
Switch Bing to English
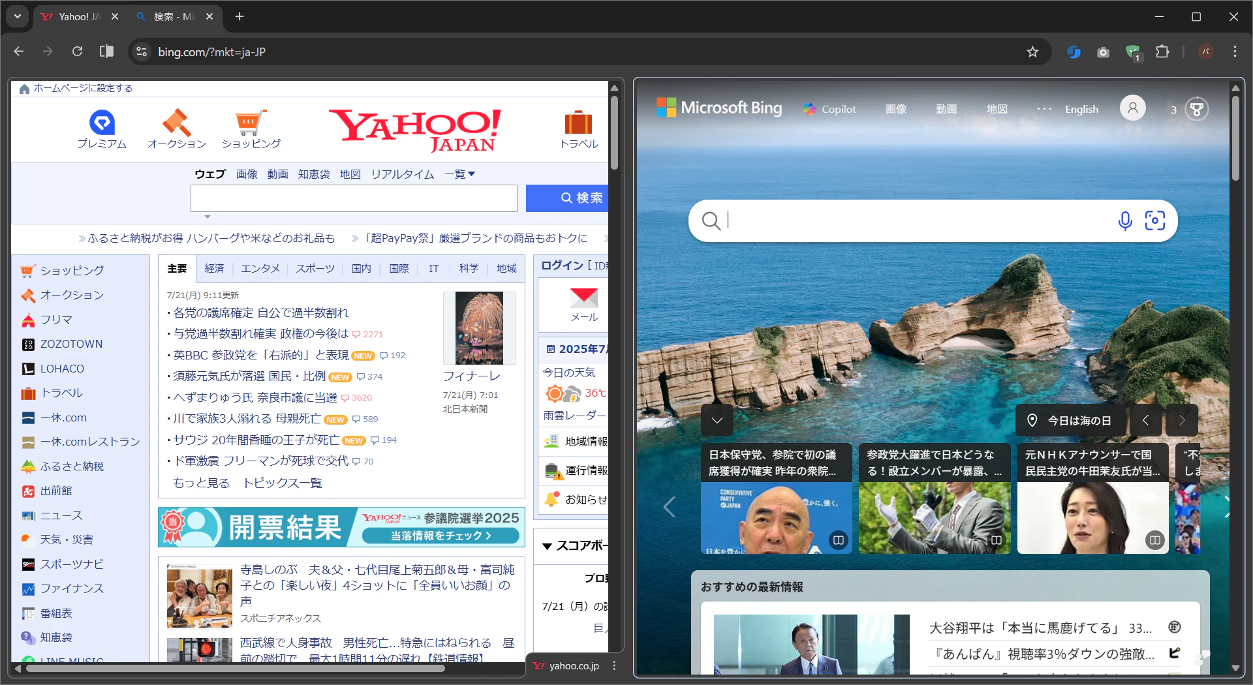pyautogui.click(x=1081, y=109)
